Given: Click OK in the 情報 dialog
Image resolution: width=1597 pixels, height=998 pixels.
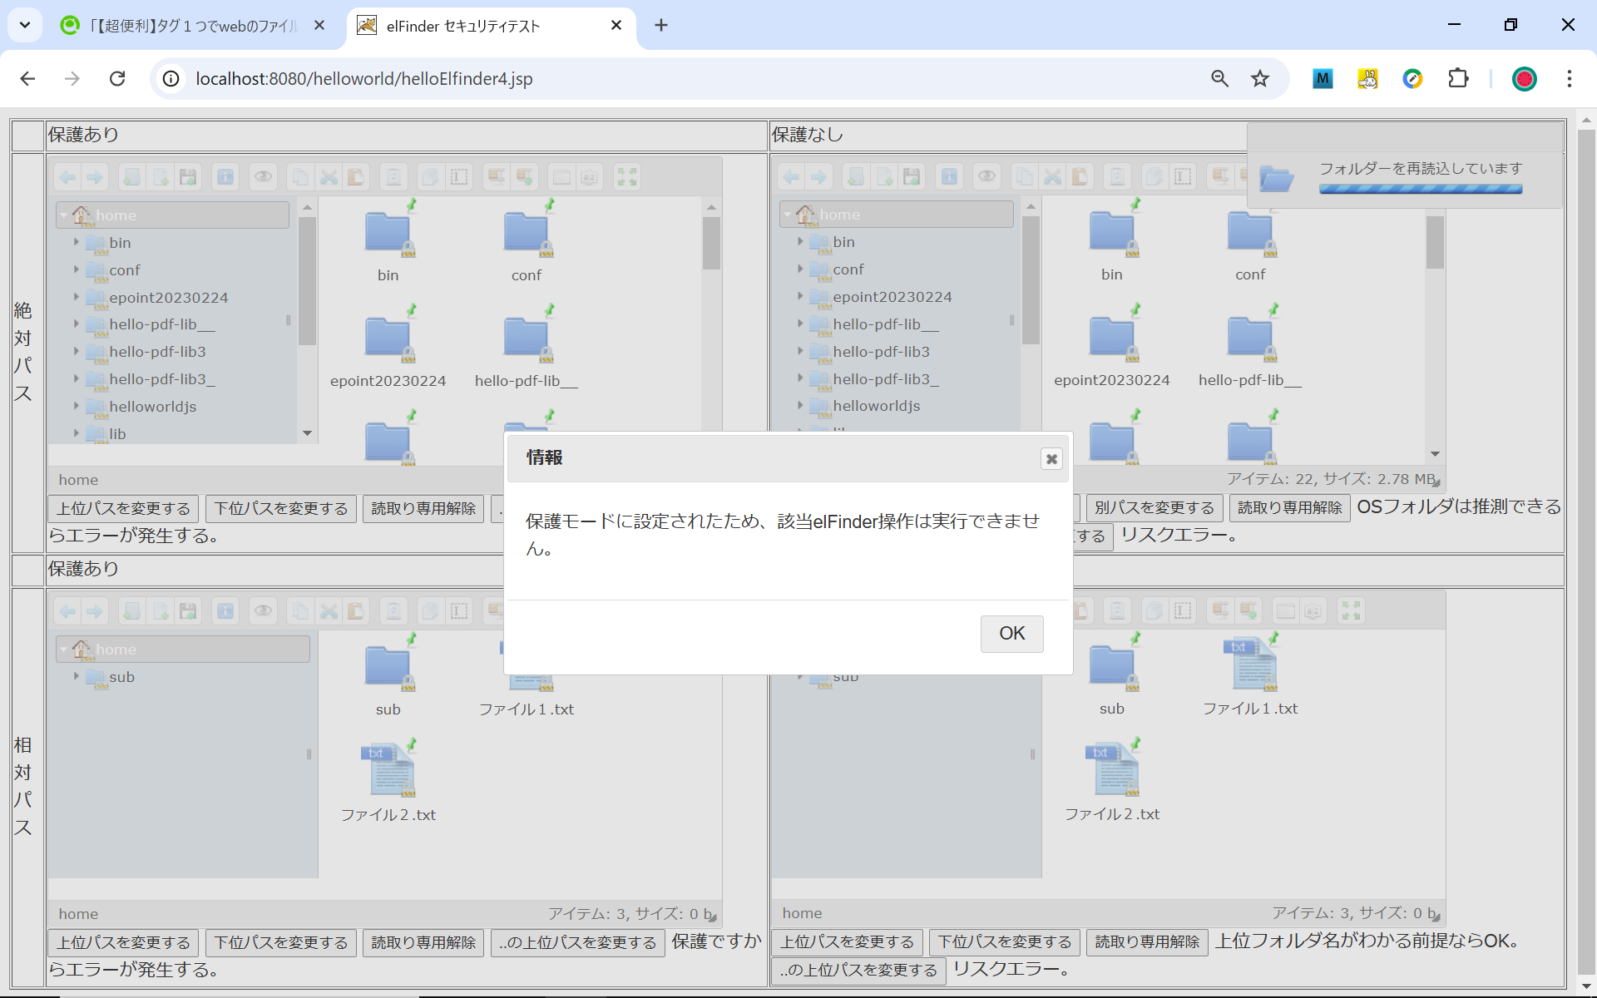Looking at the screenshot, I should [x=1011, y=634].
